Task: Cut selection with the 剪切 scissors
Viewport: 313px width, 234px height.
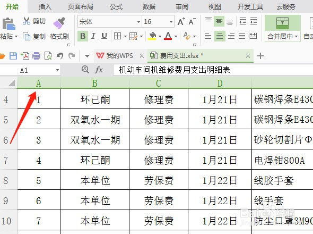Action: [27, 21]
